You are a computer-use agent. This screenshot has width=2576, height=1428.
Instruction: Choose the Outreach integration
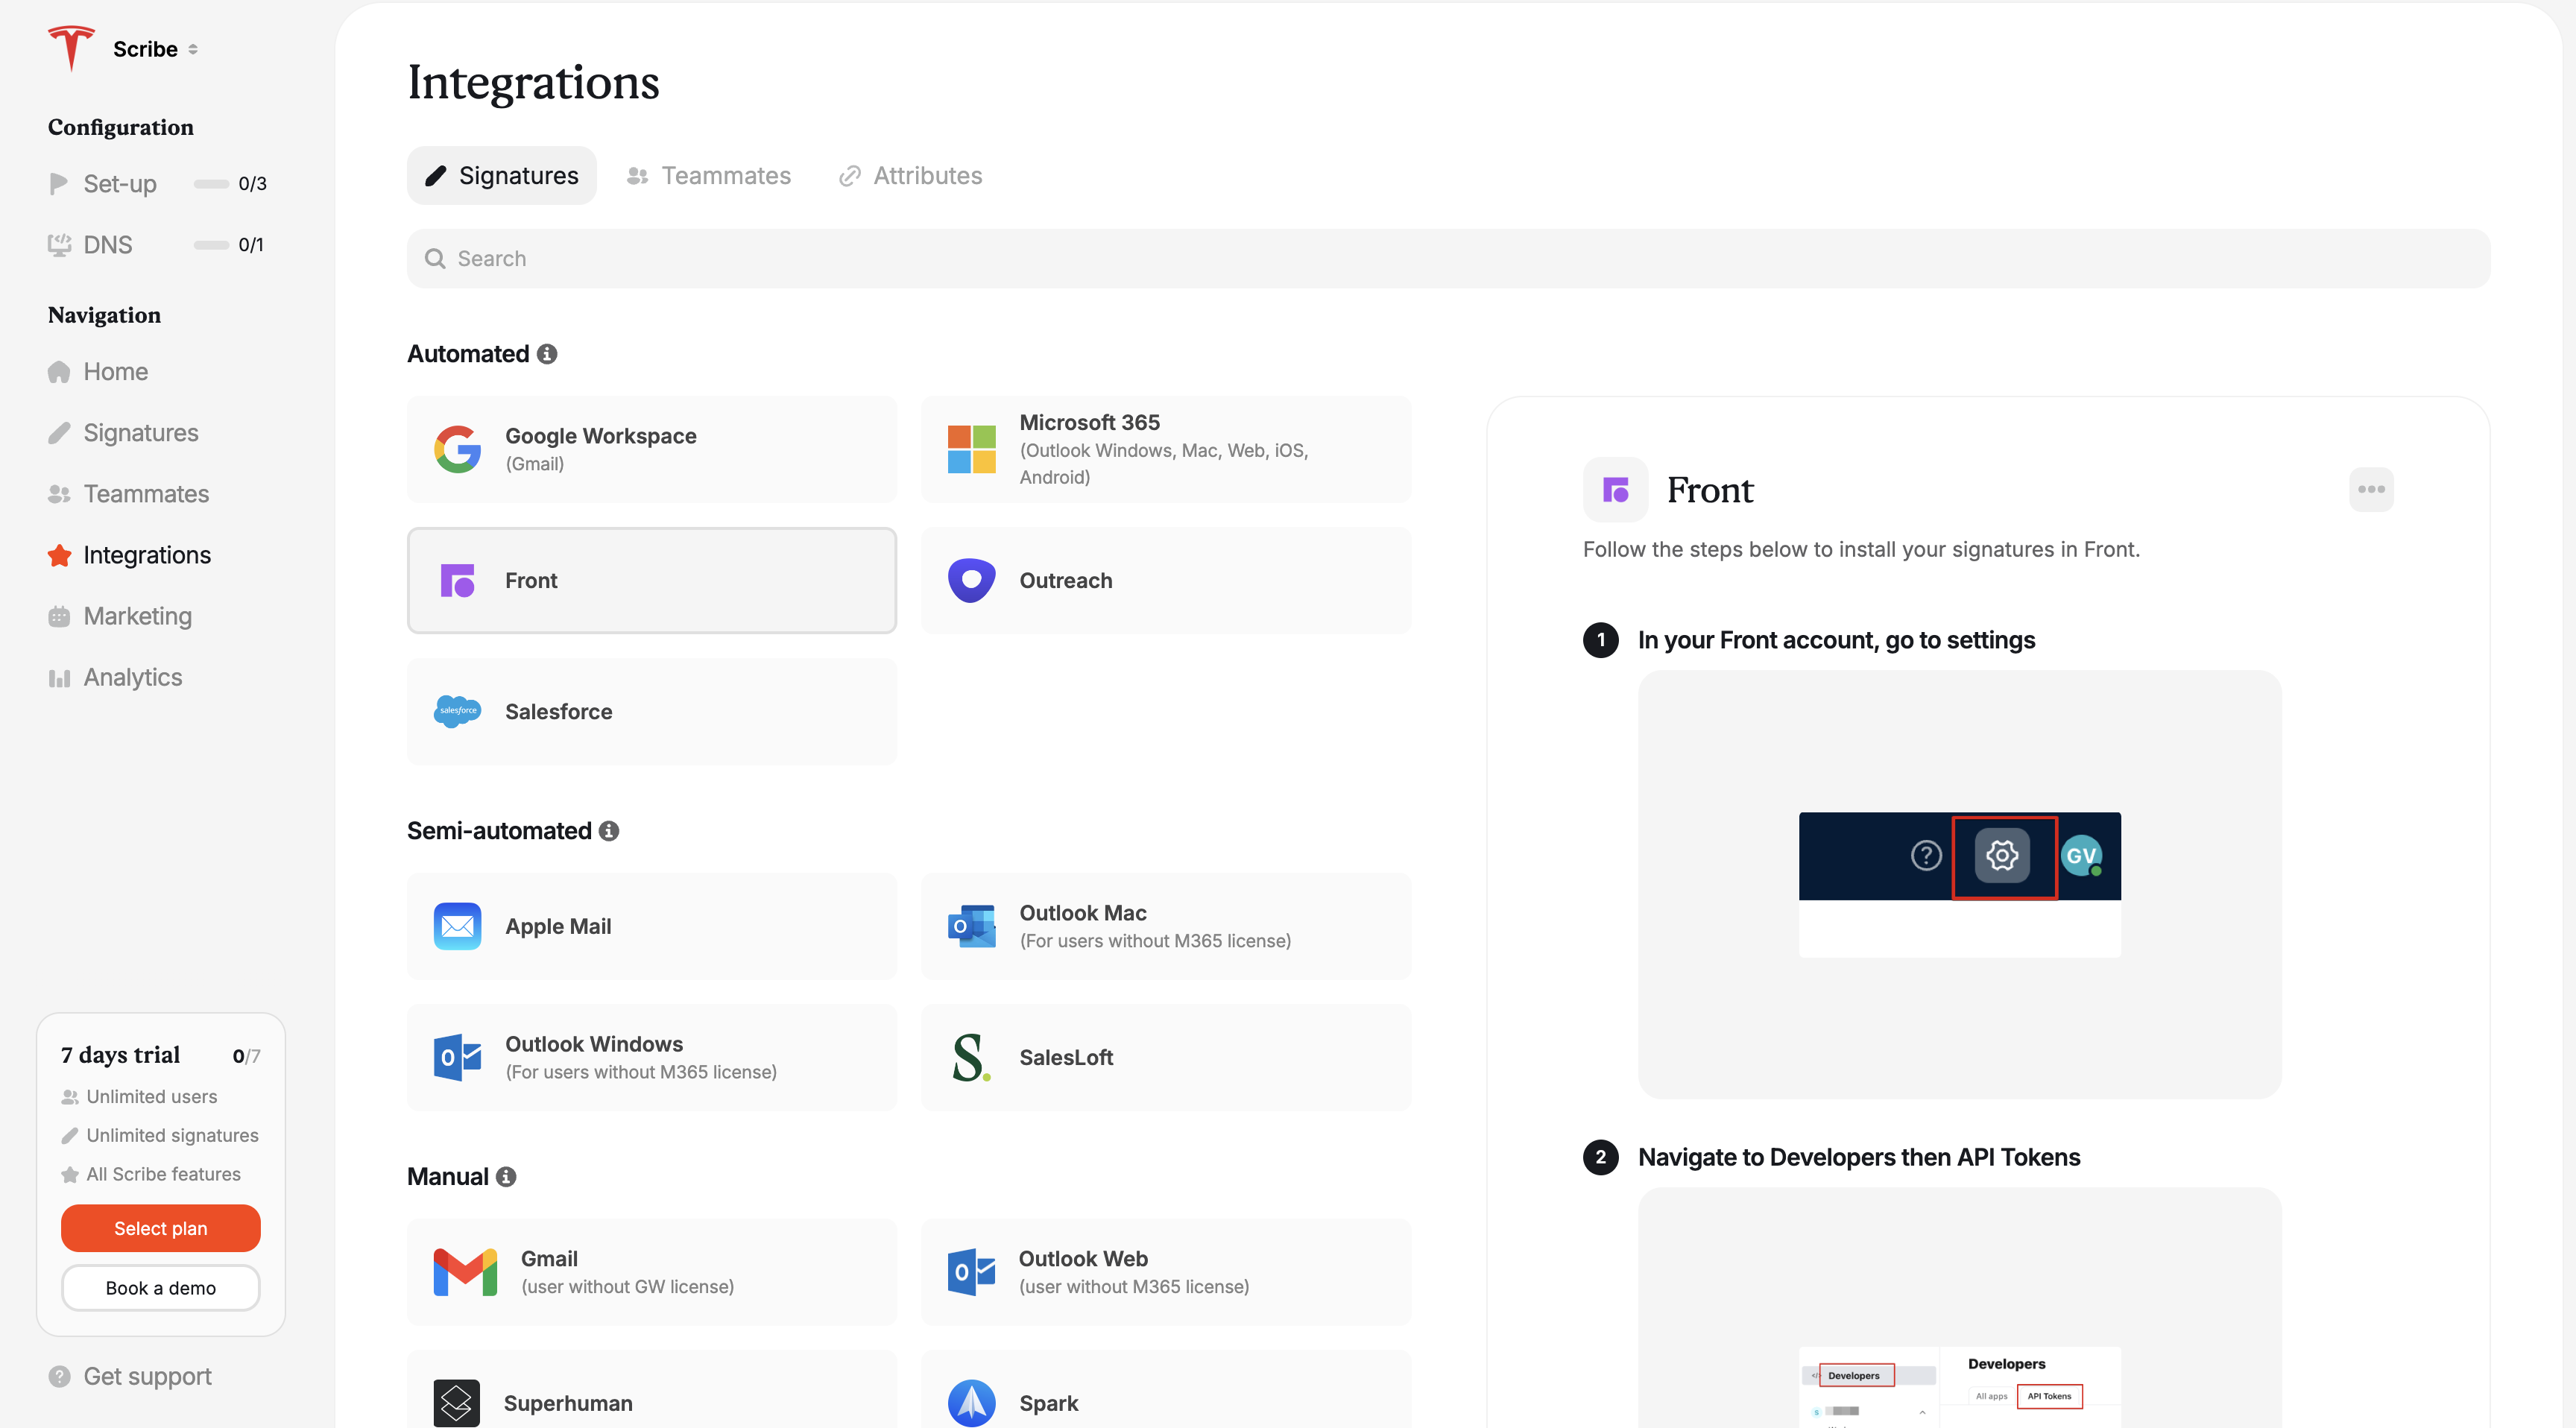pos(1165,580)
